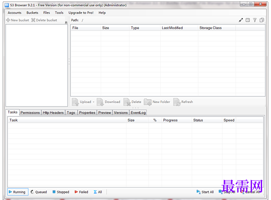
Task: Click the Progress column header
Action: (x=177, y=120)
